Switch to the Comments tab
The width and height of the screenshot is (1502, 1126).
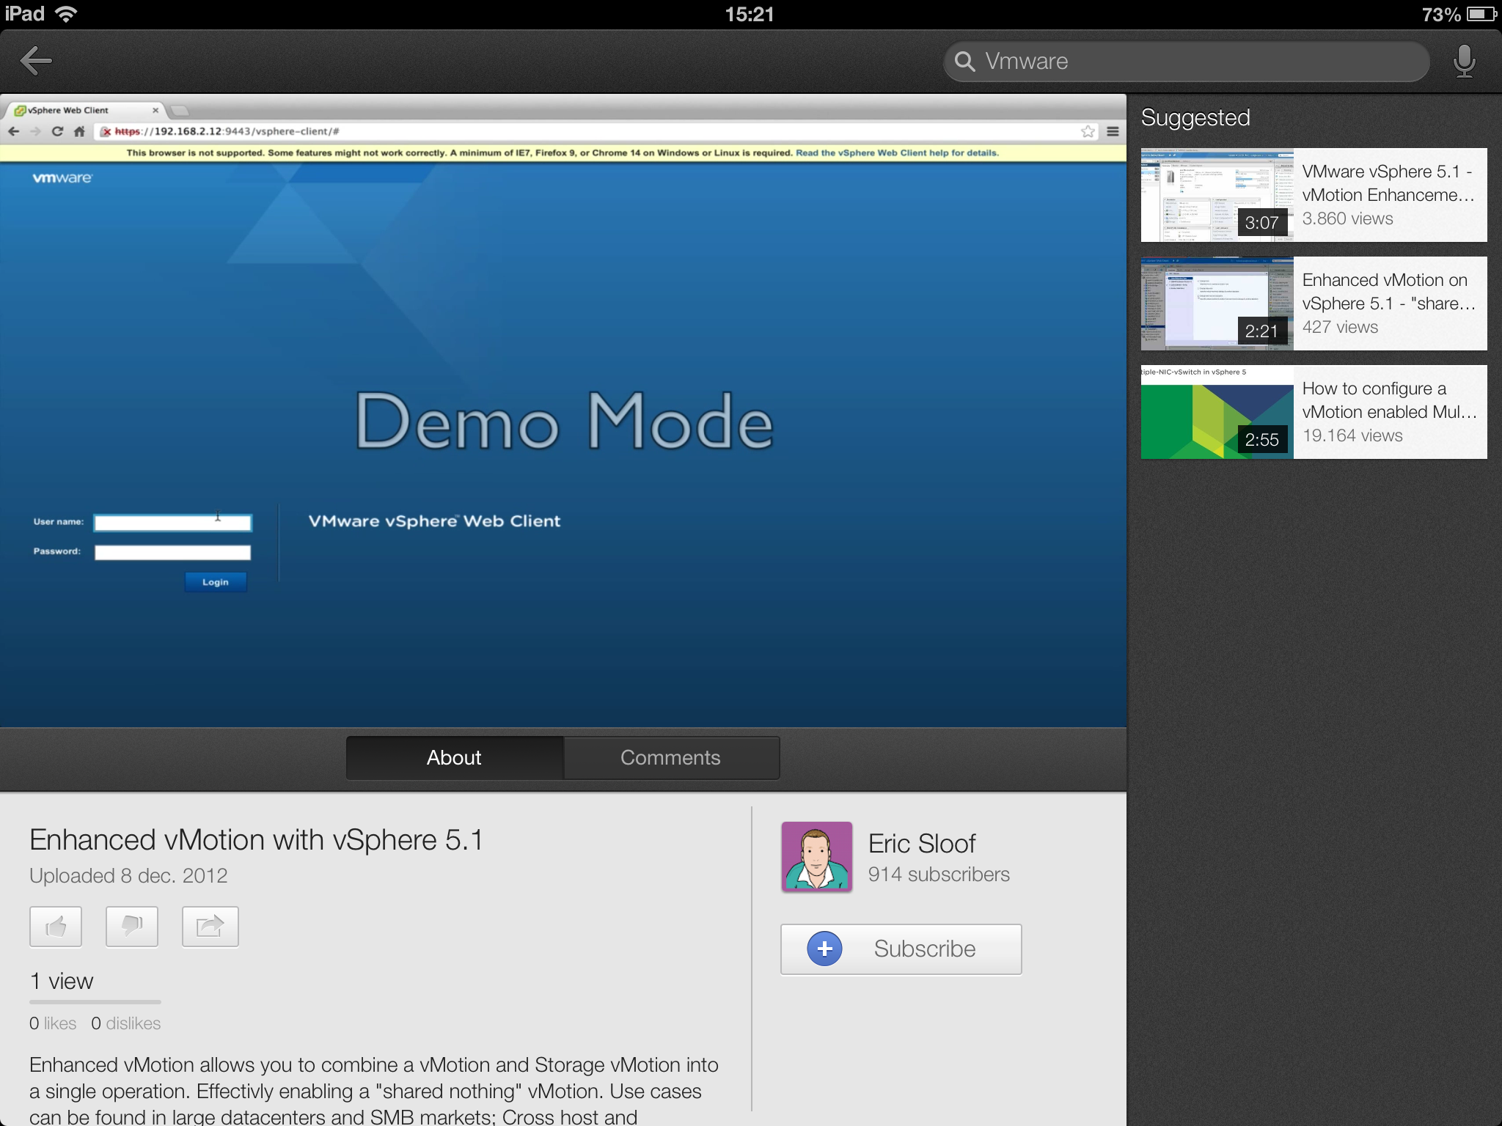pyautogui.click(x=671, y=758)
